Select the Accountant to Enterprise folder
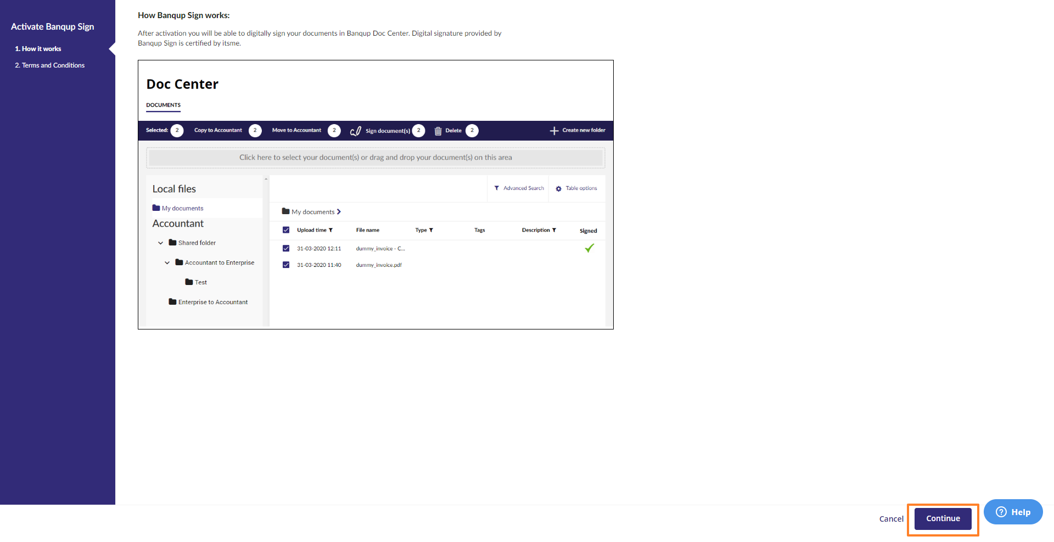 220,262
